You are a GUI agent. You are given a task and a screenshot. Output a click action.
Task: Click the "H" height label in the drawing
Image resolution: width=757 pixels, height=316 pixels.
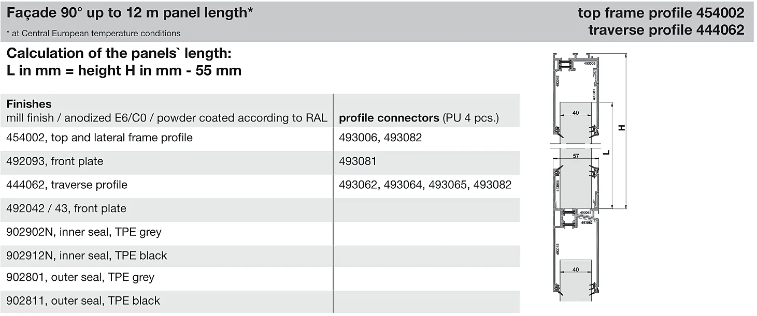[621, 127]
